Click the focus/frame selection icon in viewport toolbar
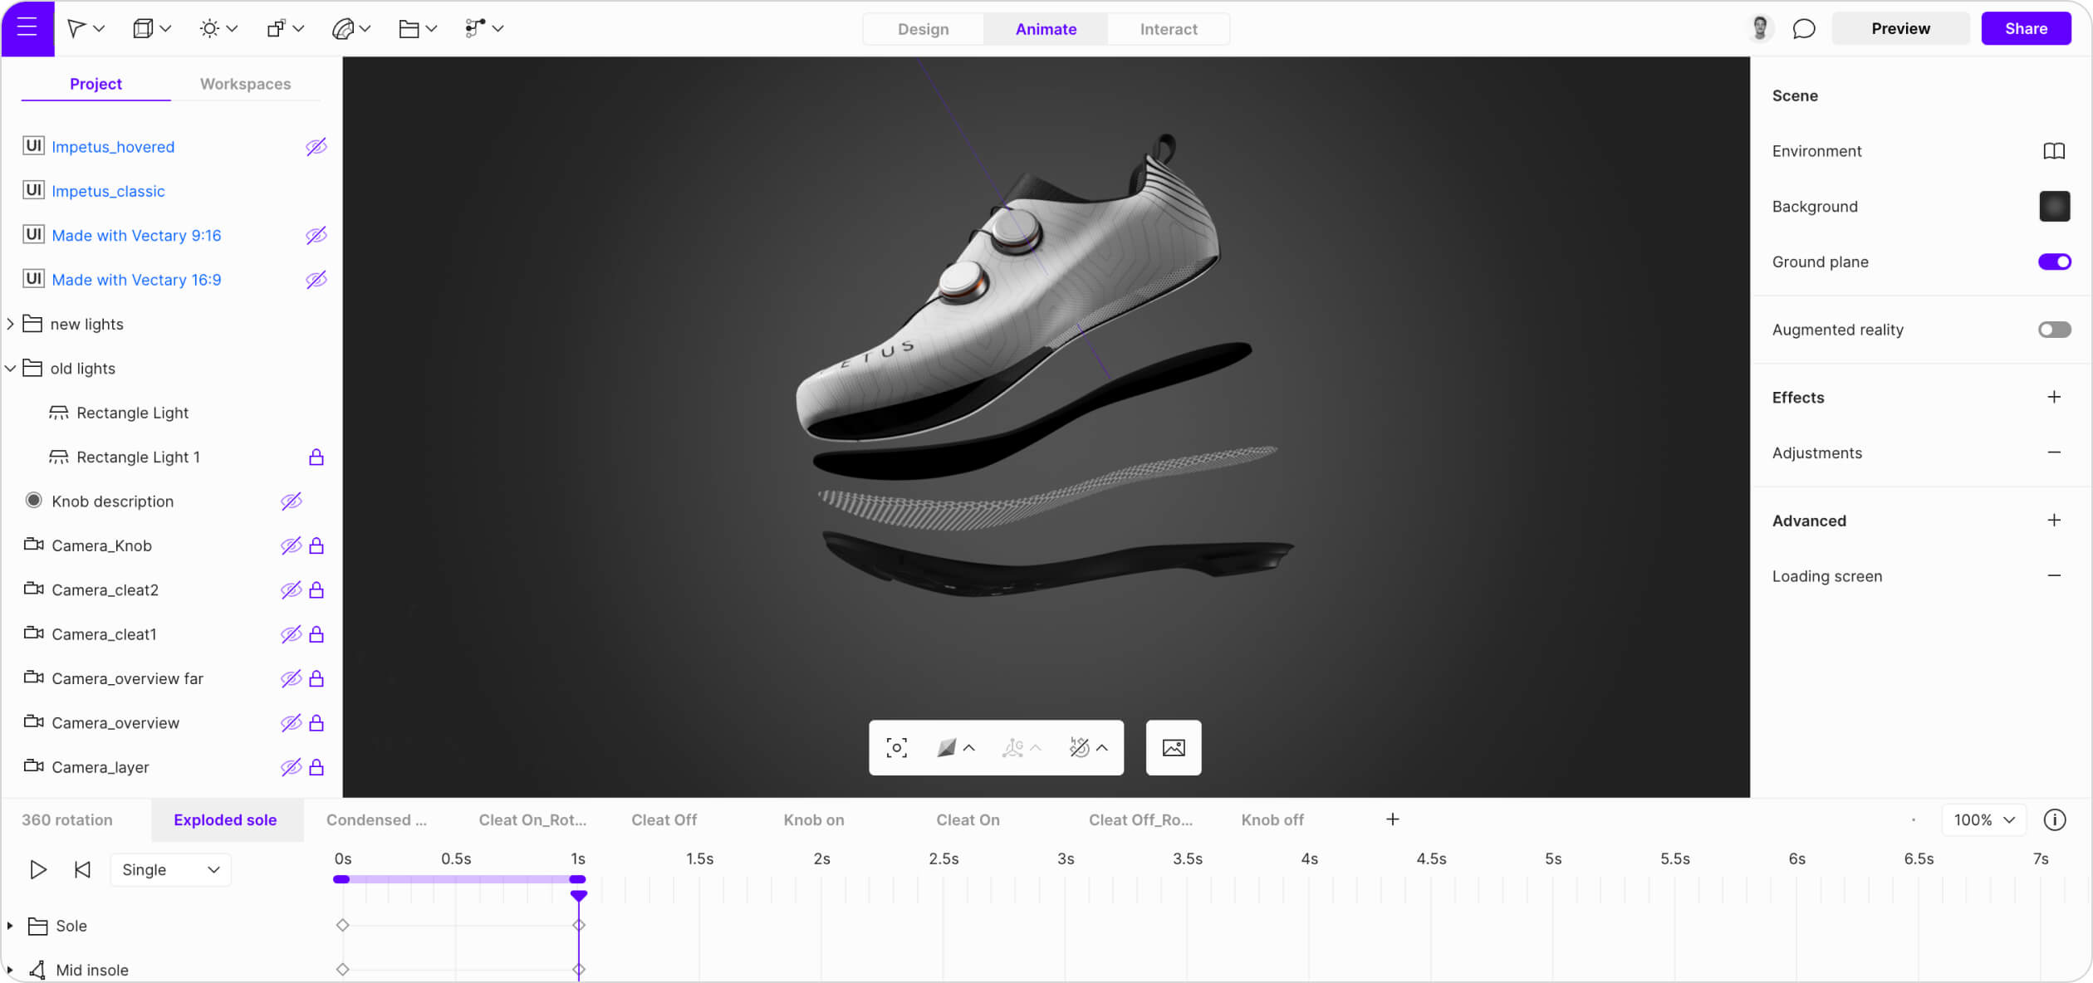This screenshot has width=2093, height=983. pos(897,747)
